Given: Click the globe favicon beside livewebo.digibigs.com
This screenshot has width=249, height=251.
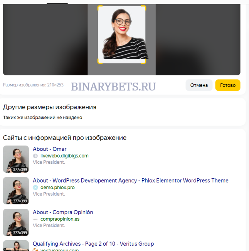Looking at the screenshot, I should point(35,156).
